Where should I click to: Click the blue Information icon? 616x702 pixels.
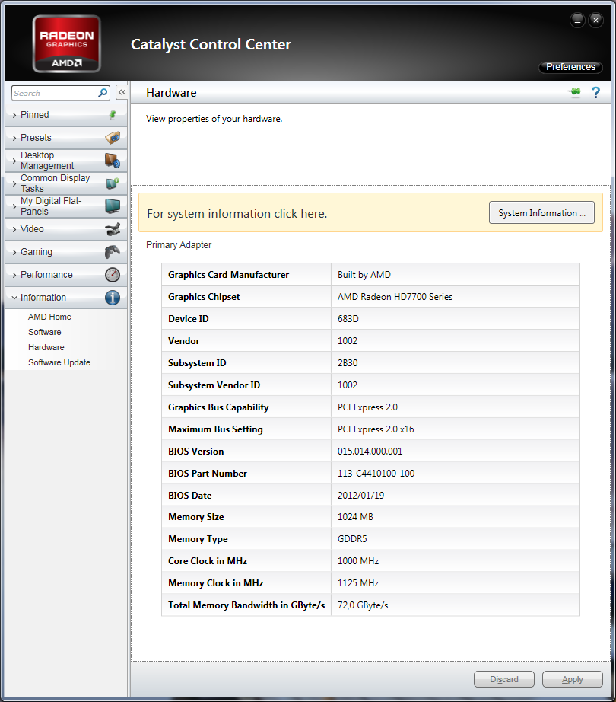coord(113,298)
